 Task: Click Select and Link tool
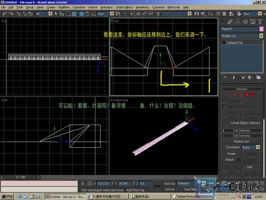point(19,14)
